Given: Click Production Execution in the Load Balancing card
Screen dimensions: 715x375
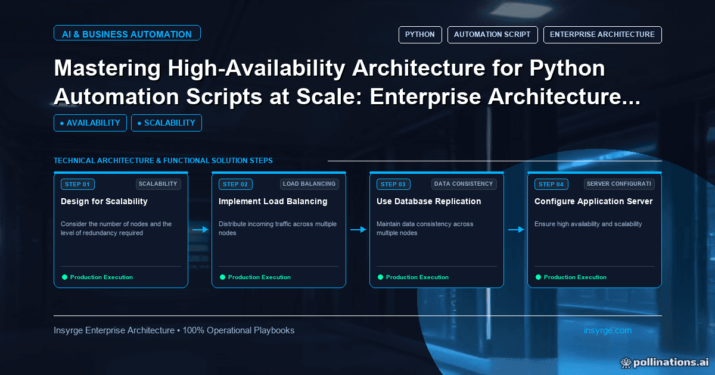Looking at the screenshot, I should (x=259, y=277).
